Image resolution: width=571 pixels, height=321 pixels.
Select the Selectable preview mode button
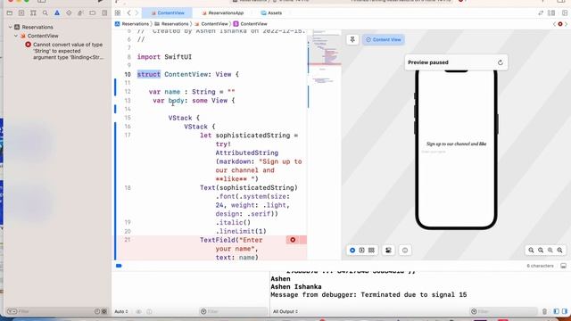coord(362,251)
